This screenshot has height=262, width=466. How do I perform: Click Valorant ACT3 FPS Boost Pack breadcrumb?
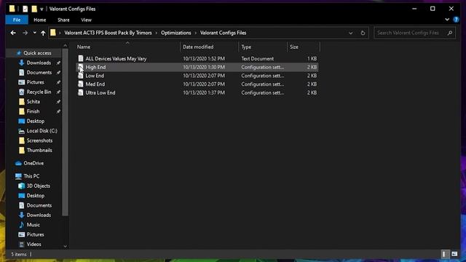tap(108, 33)
